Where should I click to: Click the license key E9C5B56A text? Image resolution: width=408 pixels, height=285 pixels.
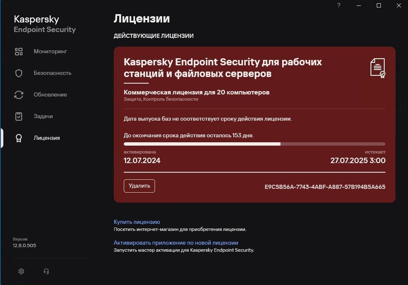(x=325, y=187)
